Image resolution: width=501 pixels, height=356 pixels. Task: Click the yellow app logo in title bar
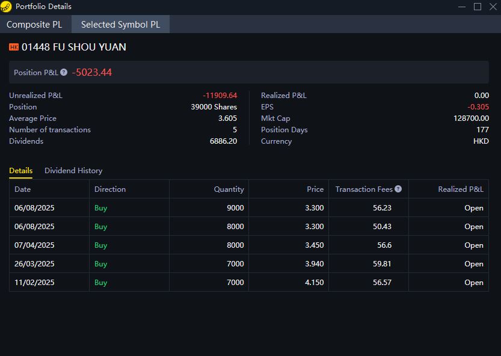pyautogui.click(x=6, y=7)
